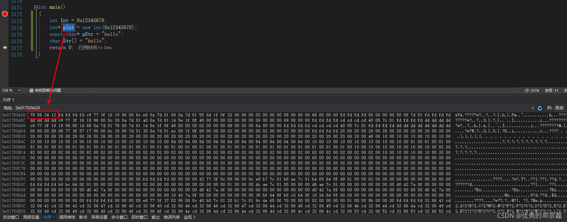
Task: Click the editor scrollbar right arrow
Action: pos(515,91)
